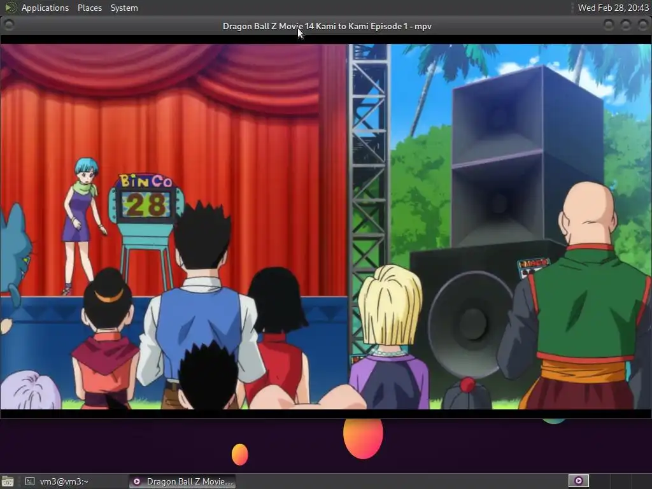652x489 pixels.
Task: Click the mpv workspace switcher thumbnail
Action: 578,481
